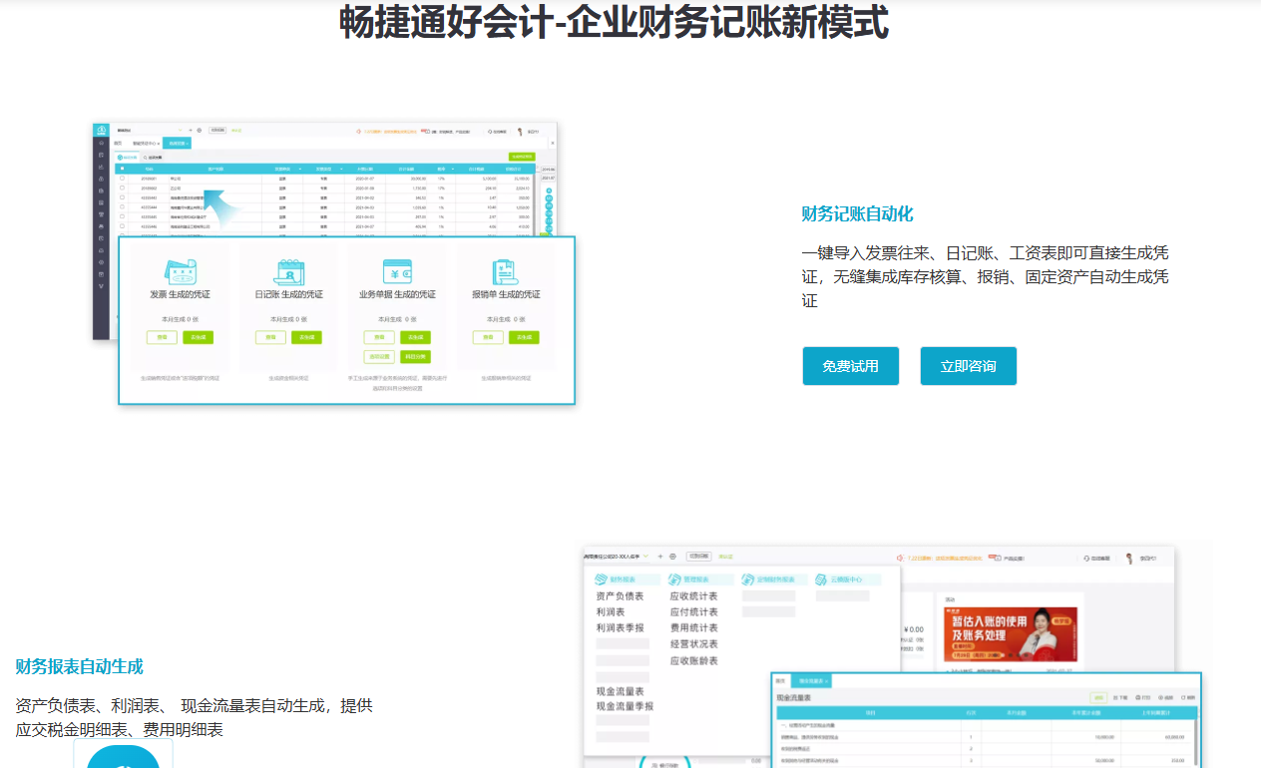
Task: Click the cloud logo atop the dark sidebar
Action: (x=101, y=130)
